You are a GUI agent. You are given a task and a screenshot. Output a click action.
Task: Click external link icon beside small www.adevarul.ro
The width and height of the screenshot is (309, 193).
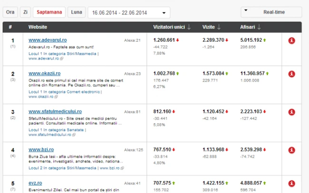pyautogui.click(x=62, y=59)
